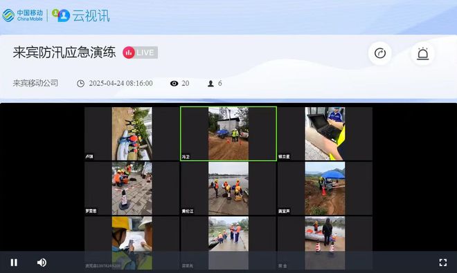Select the feed with the raft and two cones
Image resolution: width=457 pixels, height=273 pixels.
tap(325, 243)
